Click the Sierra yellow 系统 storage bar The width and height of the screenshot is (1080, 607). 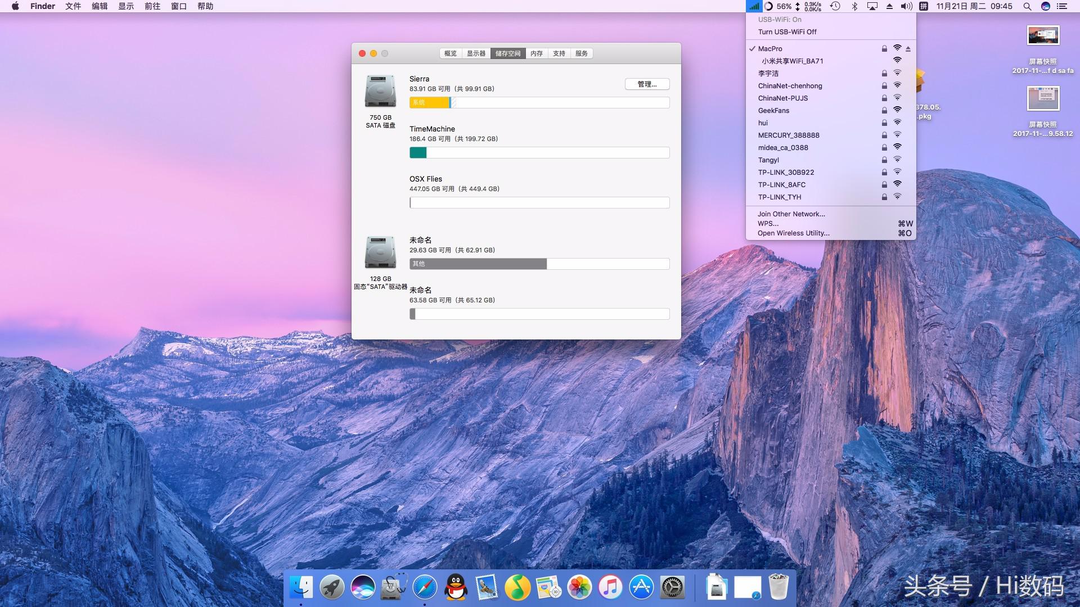point(429,102)
